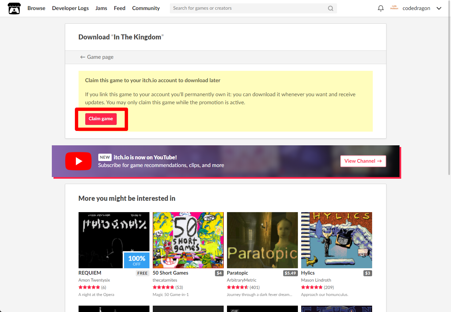Viewport: 451px width, 312px height.
Task: Click the $5.49 price tag
Action: [x=290, y=273]
